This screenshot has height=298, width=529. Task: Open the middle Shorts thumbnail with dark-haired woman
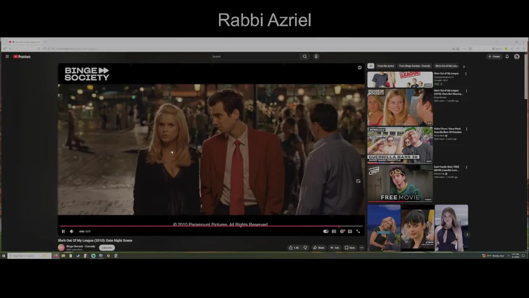[x=417, y=228]
